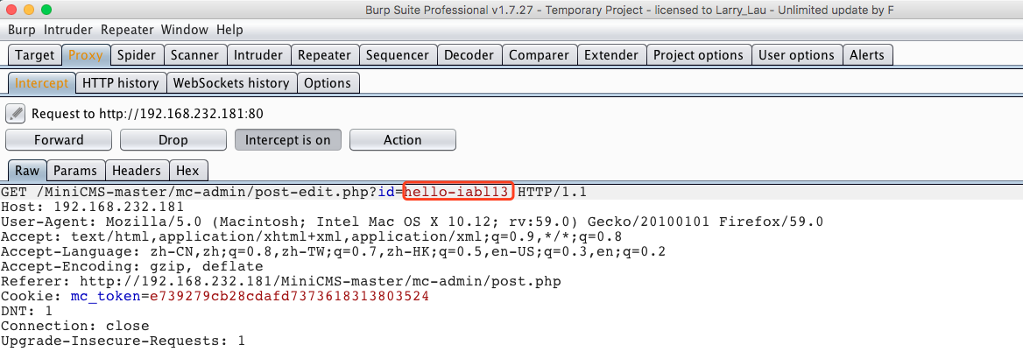The height and width of the screenshot is (352, 1023).
Task: Click the Connection: close header line
Action: (75, 326)
